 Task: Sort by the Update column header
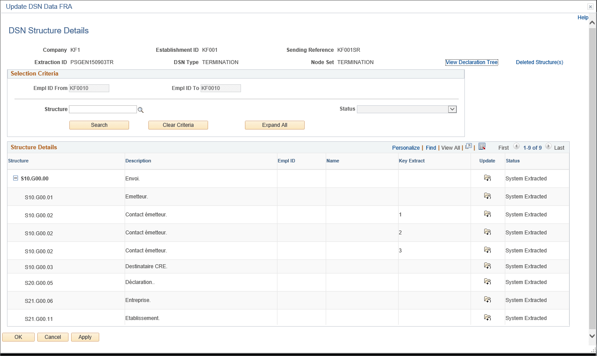[487, 161]
